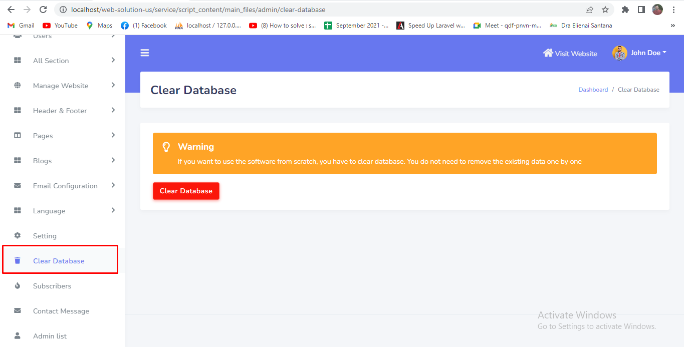Bookmark this page with the star icon
Viewport: 684px width, 347px height.
coord(605,10)
